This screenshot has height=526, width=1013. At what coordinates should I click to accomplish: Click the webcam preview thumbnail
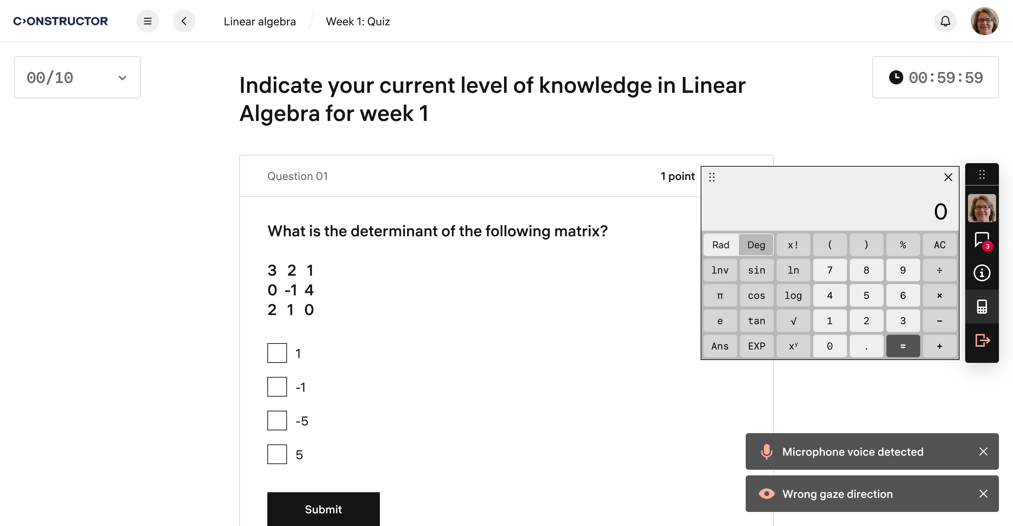point(982,207)
